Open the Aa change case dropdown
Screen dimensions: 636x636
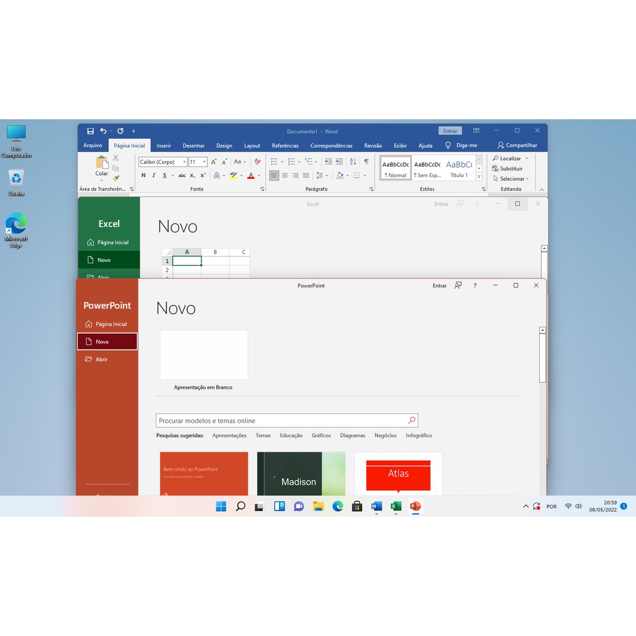240,161
